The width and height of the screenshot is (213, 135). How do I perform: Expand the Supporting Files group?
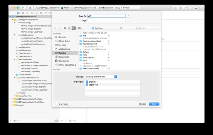point(14,96)
